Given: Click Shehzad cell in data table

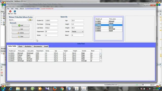Looking at the screenshot, I should coord(31,53).
